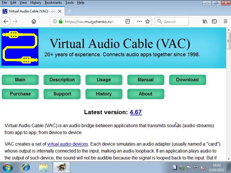Open the Edit menu
231x173 pixels.
click(13, 3)
